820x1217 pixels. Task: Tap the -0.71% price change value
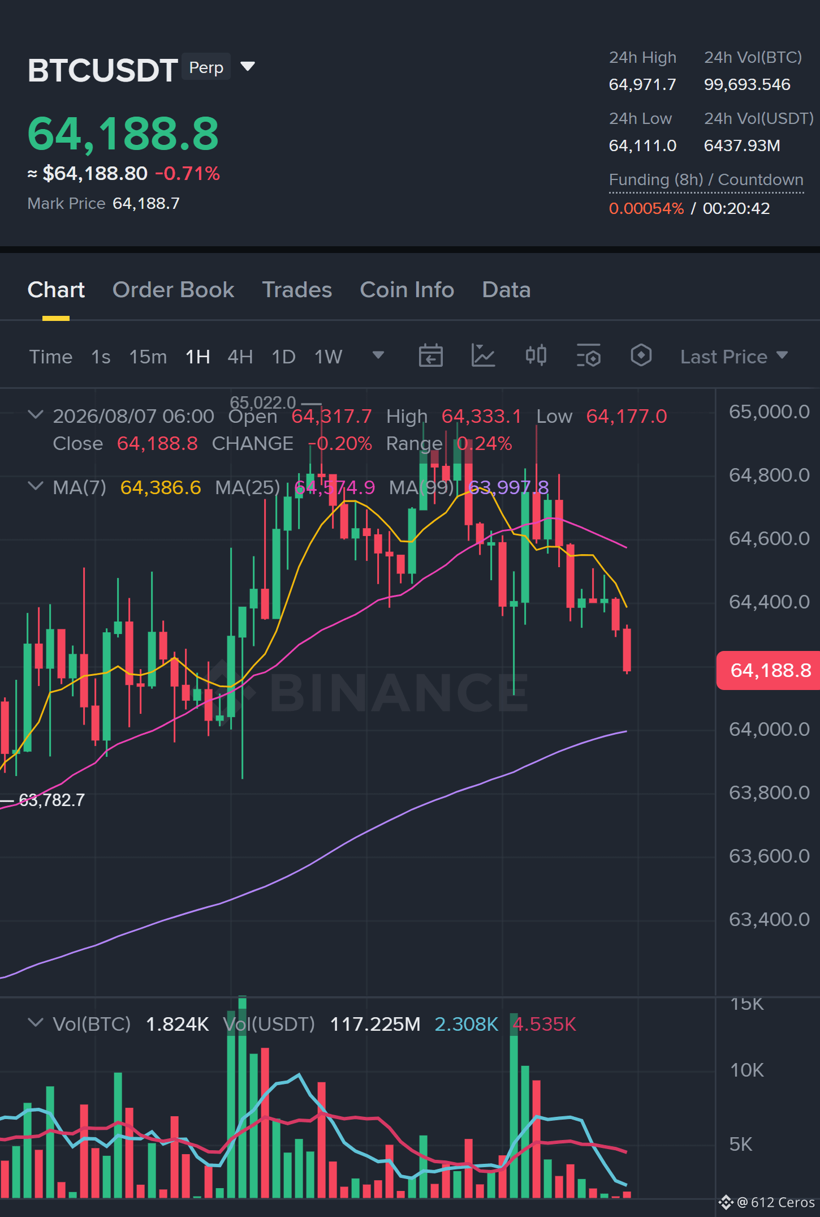(187, 173)
